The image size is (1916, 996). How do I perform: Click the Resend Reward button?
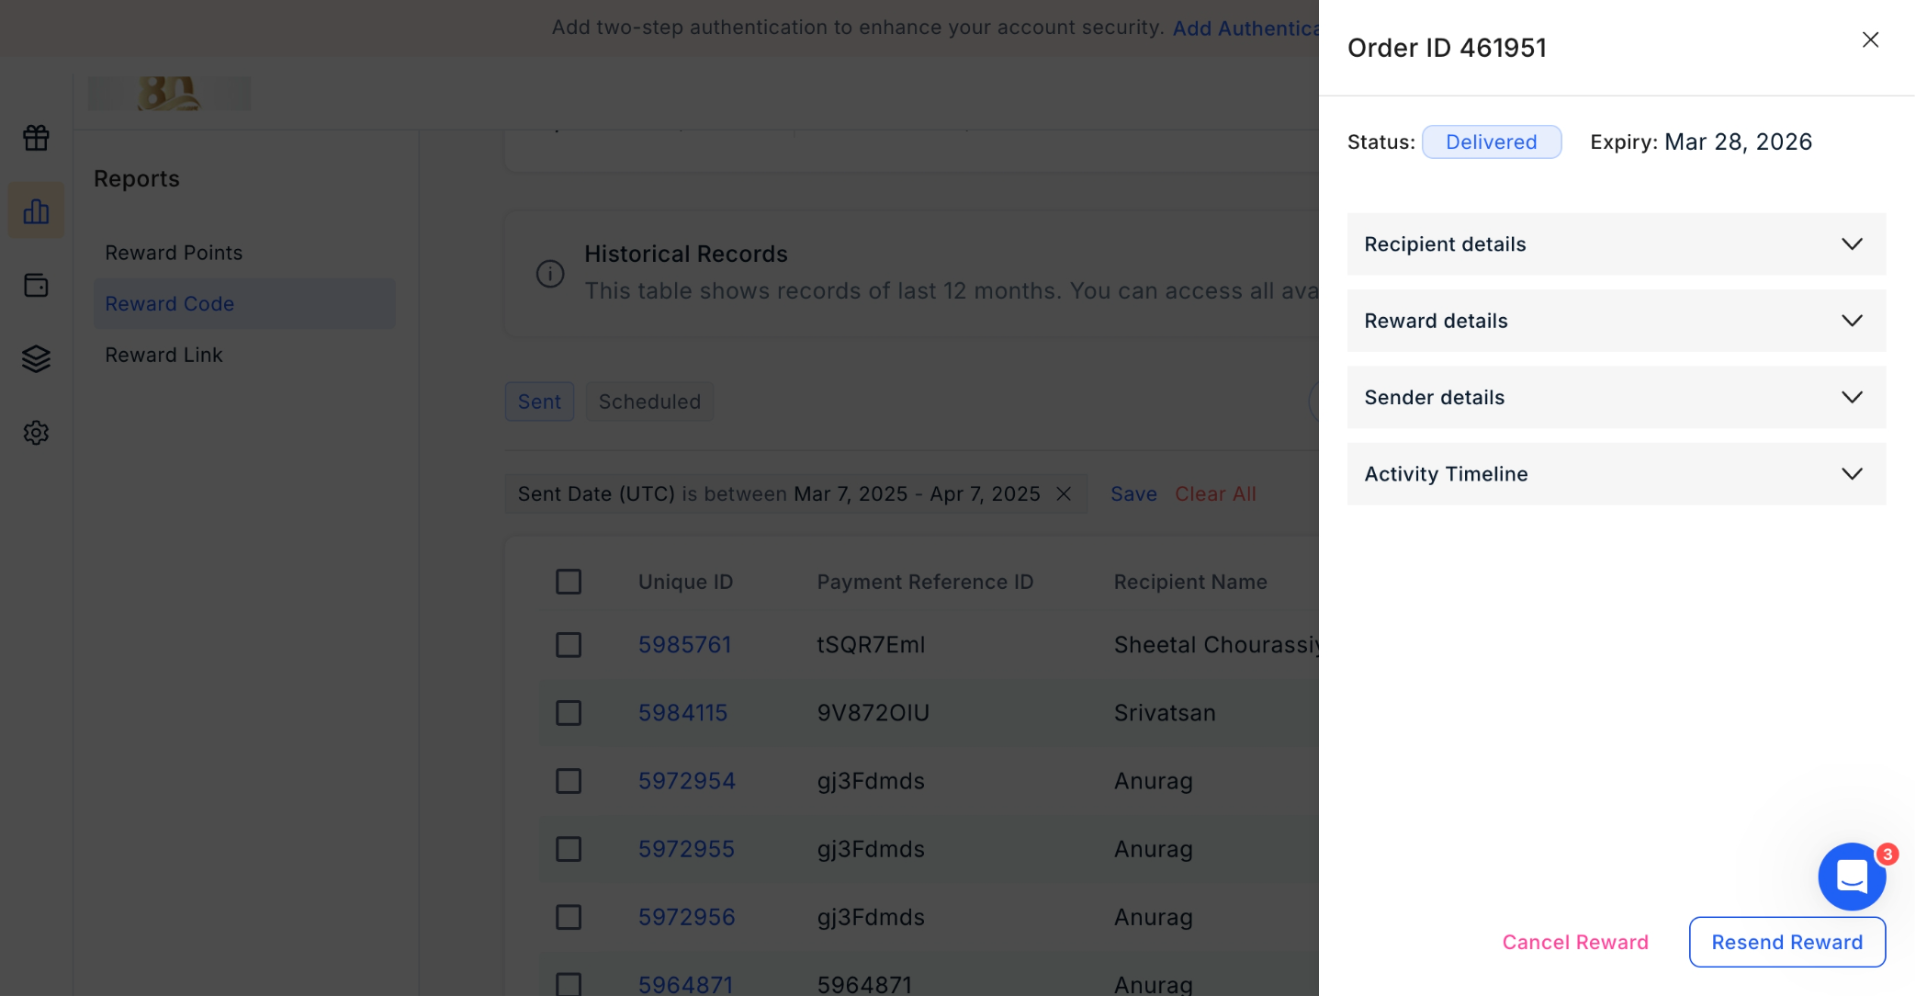tap(1786, 942)
